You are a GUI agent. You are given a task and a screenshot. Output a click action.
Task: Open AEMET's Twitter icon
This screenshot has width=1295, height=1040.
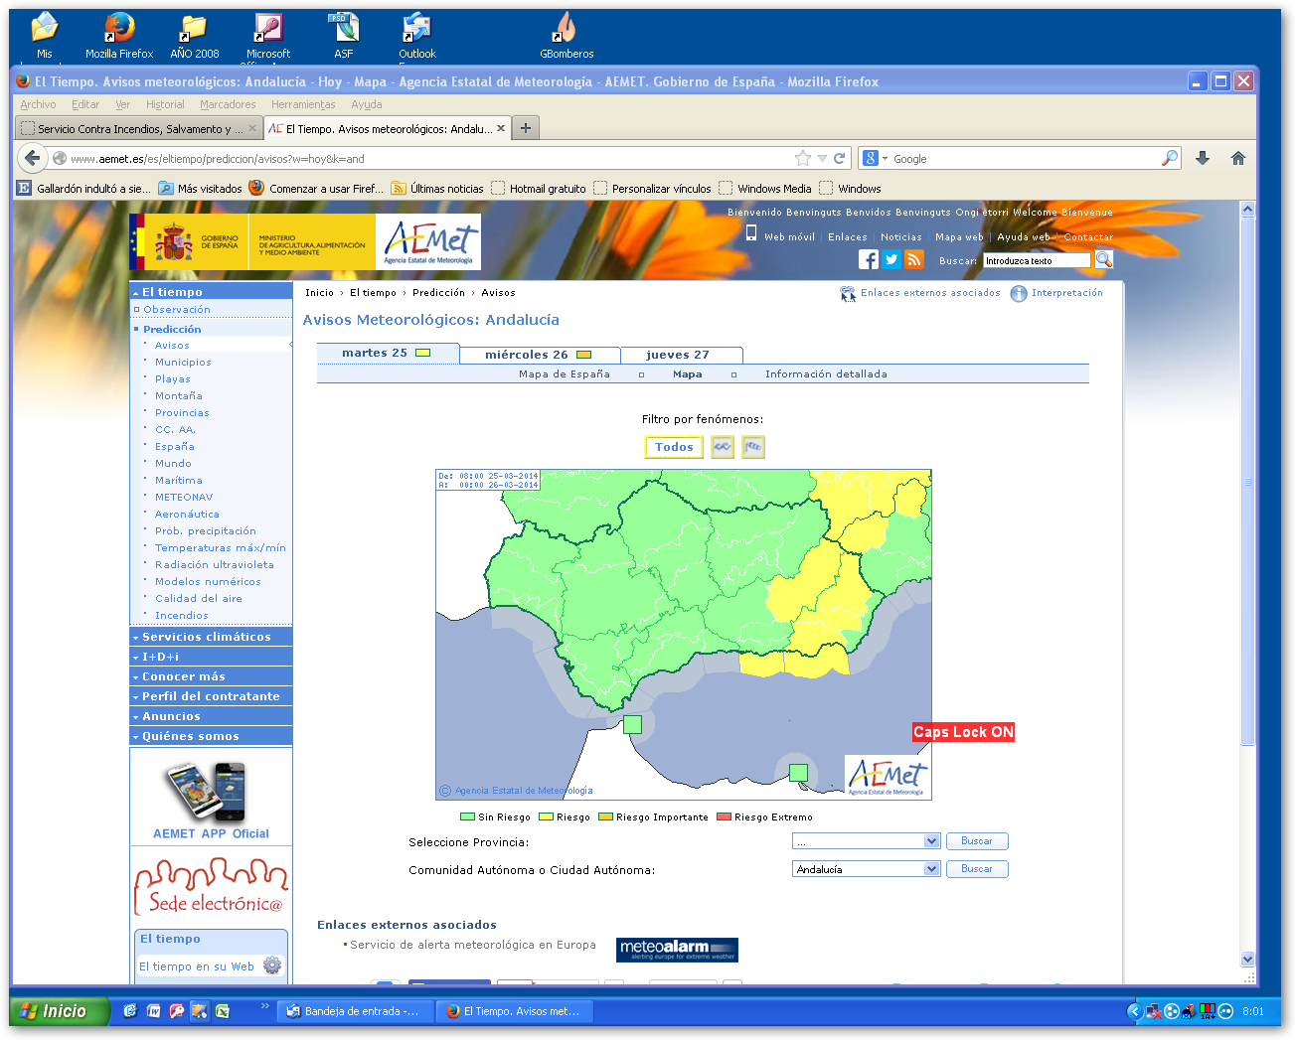(891, 259)
